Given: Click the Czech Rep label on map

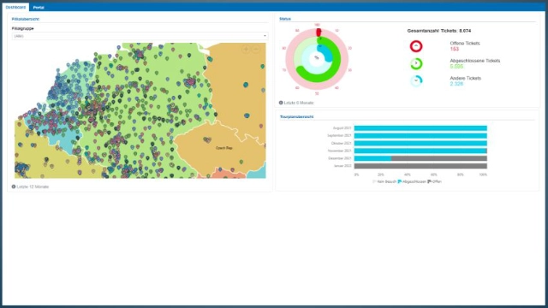Looking at the screenshot, I should click(x=224, y=148).
